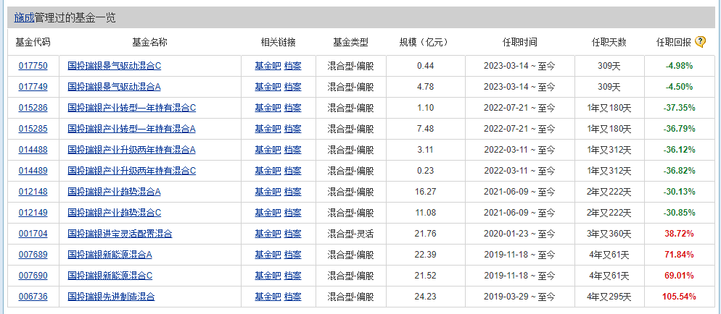Open 档案 link in the 007690 row
The height and width of the screenshot is (314, 721).
click(x=292, y=276)
